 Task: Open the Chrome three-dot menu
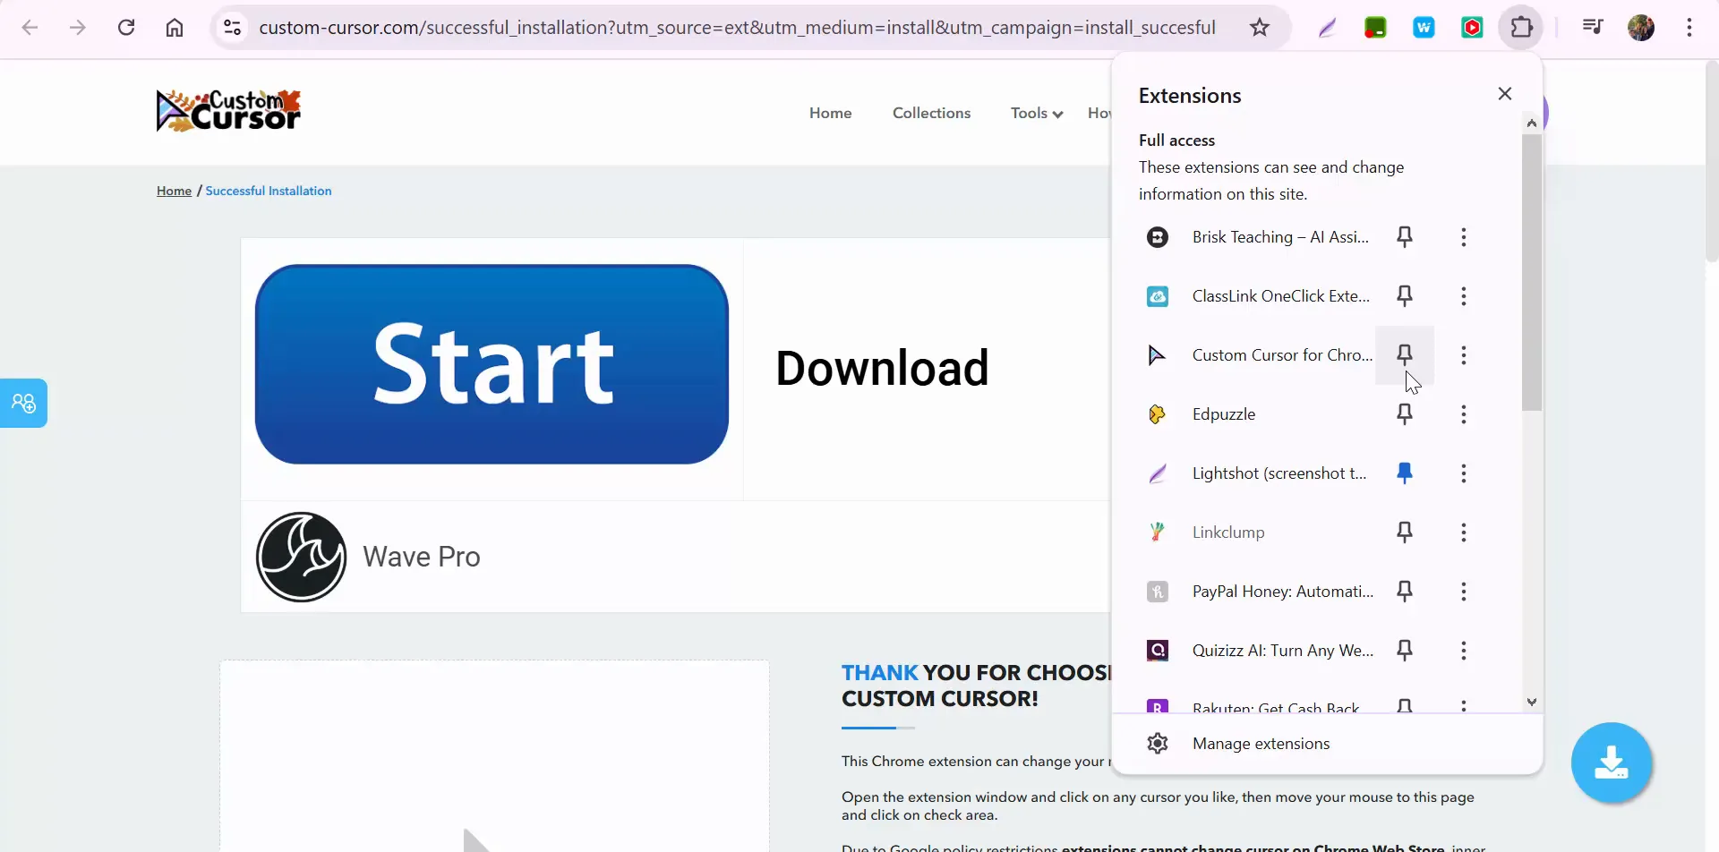tap(1689, 28)
